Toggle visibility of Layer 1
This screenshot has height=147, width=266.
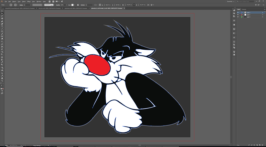238,12
